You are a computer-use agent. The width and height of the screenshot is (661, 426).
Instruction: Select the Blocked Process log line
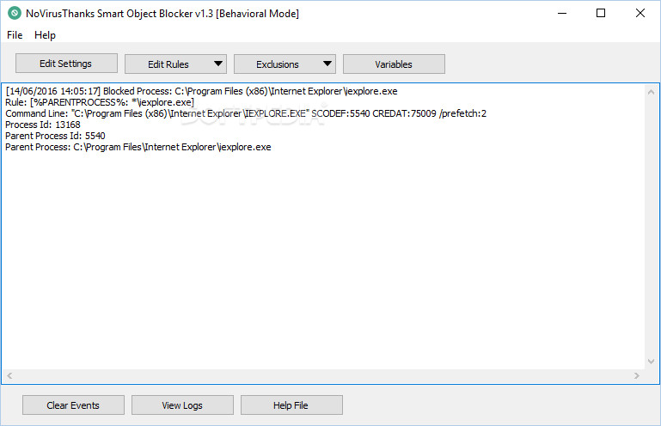click(x=201, y=91)
